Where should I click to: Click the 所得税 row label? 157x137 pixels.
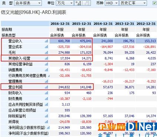coord(14,122)
